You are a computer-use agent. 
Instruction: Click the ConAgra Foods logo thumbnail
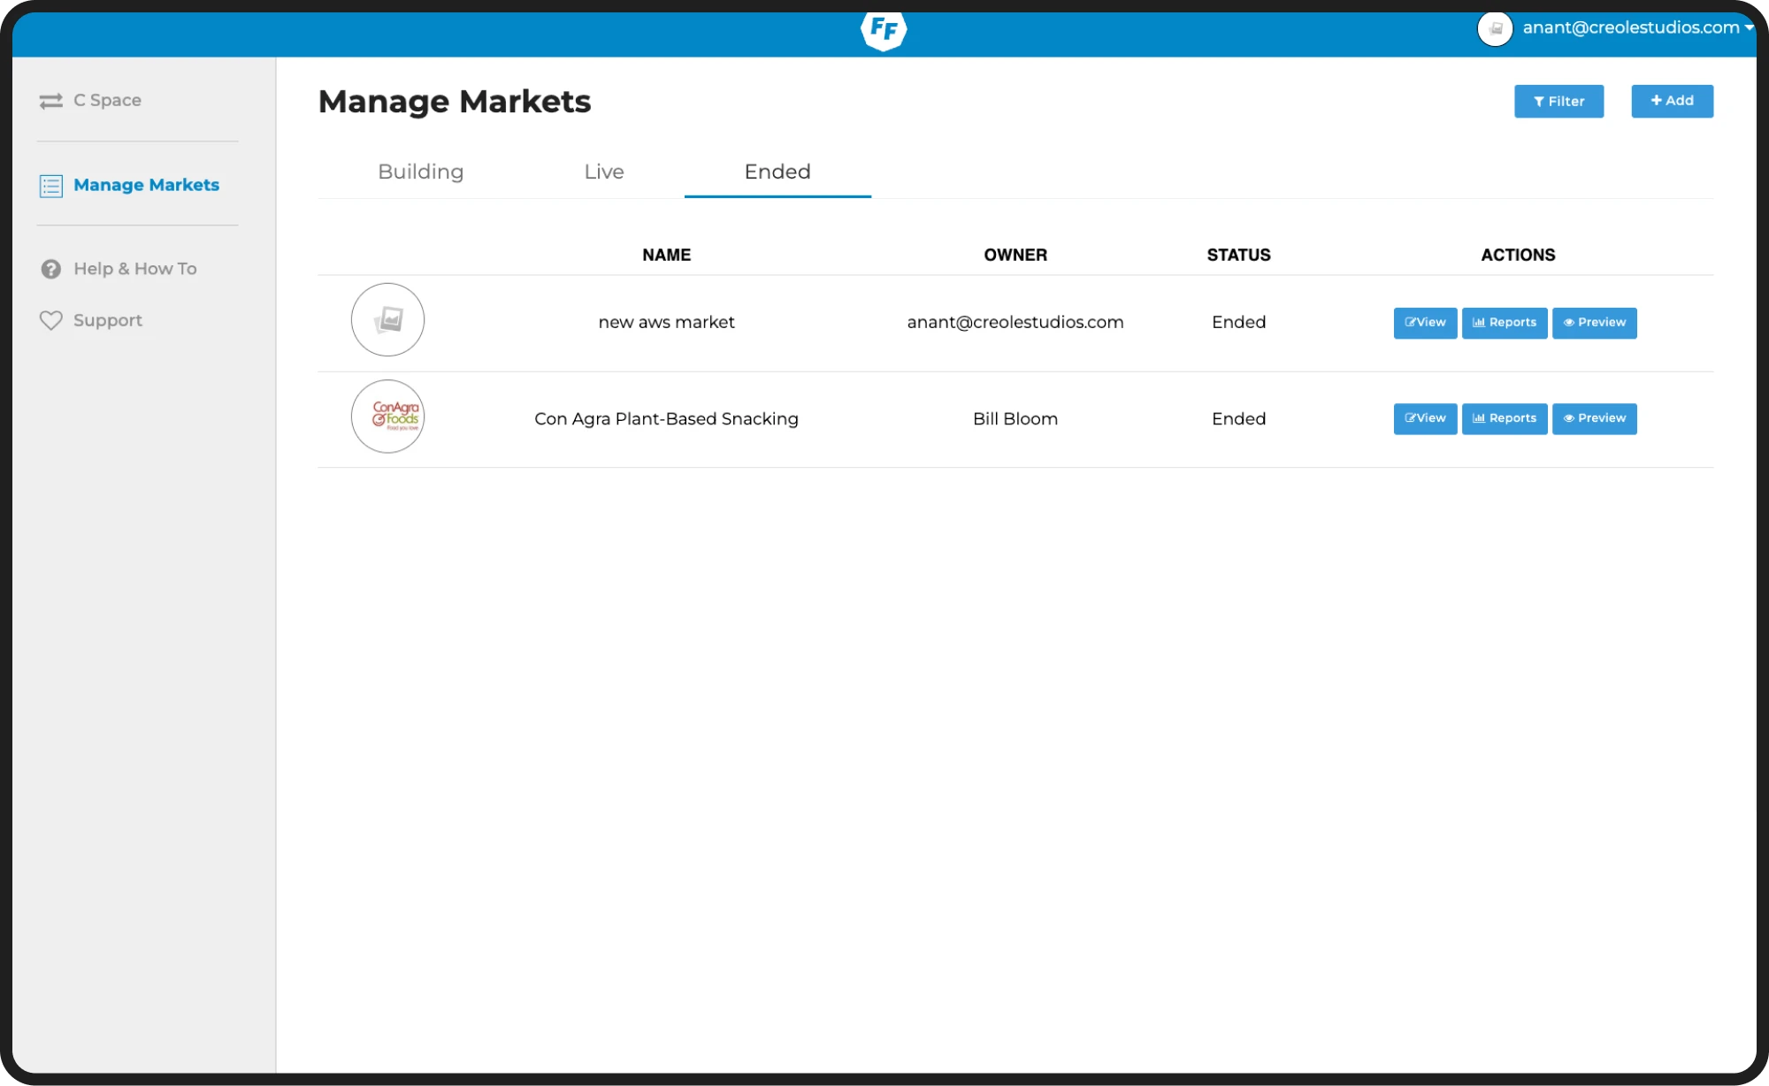pos(387,417)
